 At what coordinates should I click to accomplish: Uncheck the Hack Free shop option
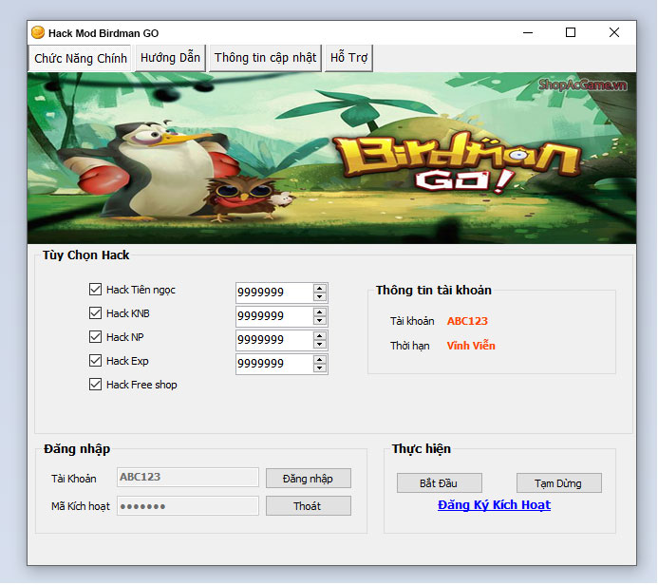point(95,385)
